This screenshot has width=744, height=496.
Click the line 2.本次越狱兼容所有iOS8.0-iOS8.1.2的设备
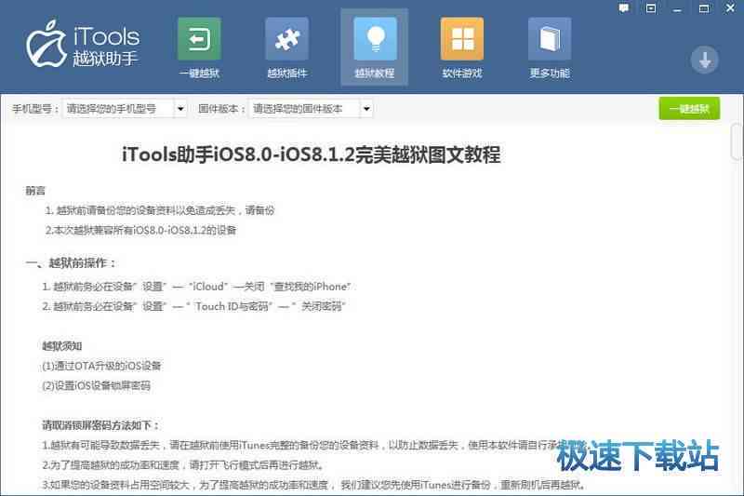(x=140, y=230)
